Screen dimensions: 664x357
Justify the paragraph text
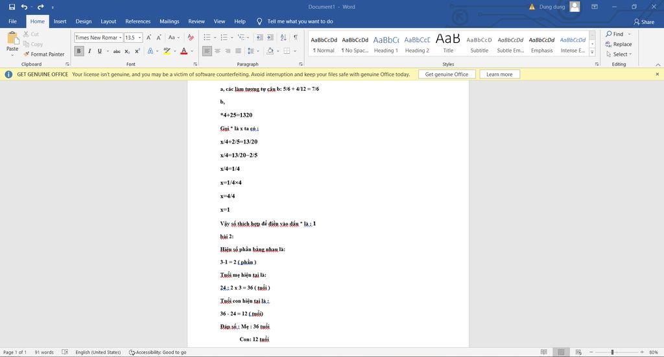click(238, 51)
